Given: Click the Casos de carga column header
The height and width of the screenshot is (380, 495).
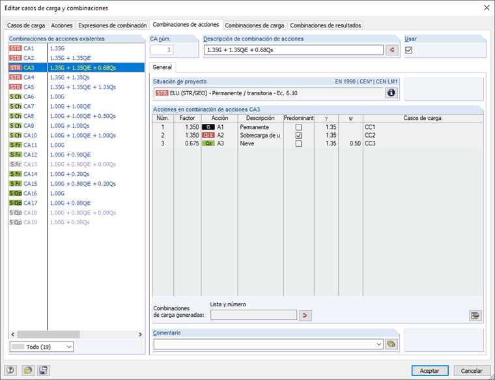Looking at the screenshot, I should 423,118.
